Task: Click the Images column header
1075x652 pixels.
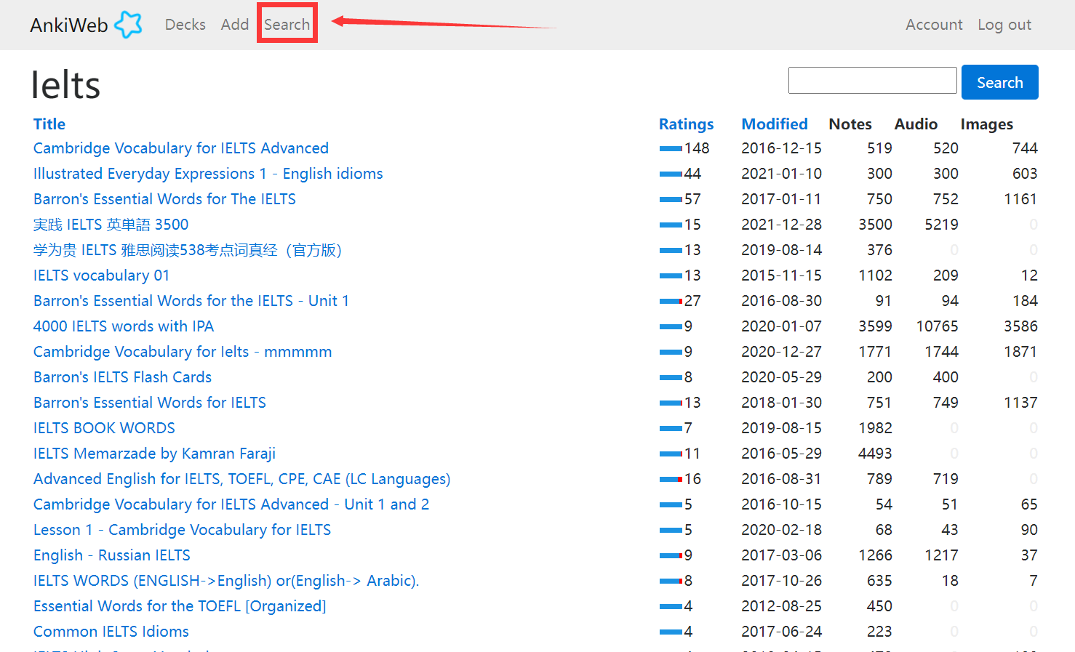Action: 987,124
